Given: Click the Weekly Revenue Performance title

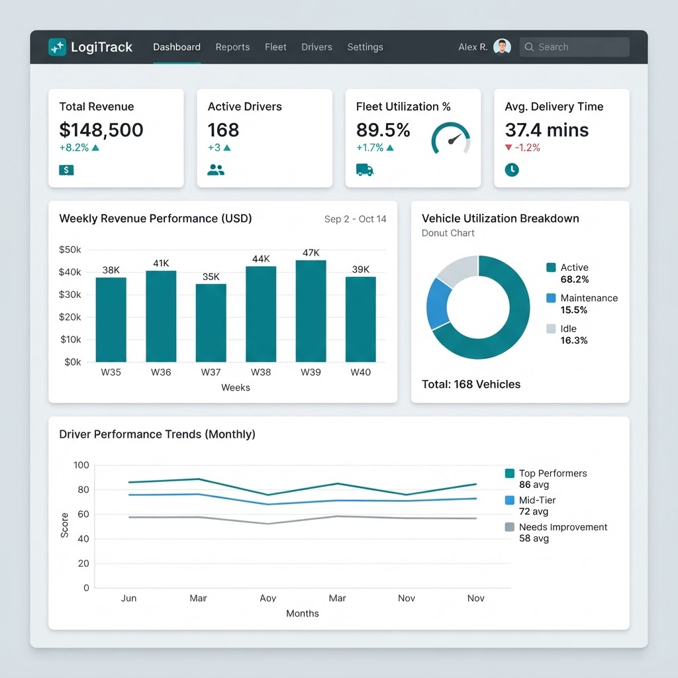Looking at the screenshot, I should pyautogui.click(x=156, y=218).
